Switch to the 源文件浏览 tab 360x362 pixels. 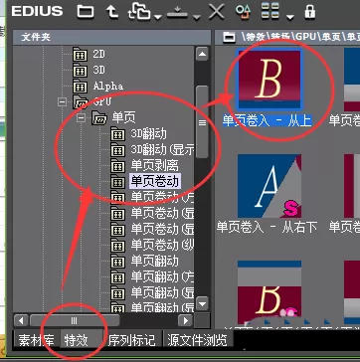(x=197, y=340)
